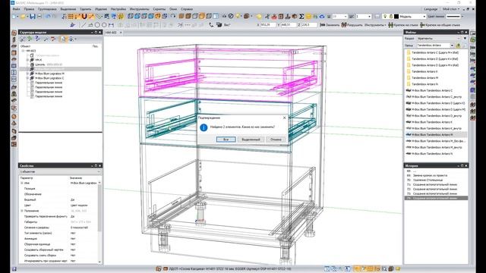Screen dimensions: 486x273
Task: Open the Справка menu
Action: (186, 9)
